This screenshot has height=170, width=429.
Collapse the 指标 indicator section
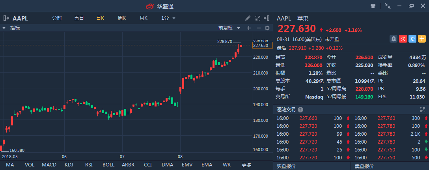click(x=4, y=28)
